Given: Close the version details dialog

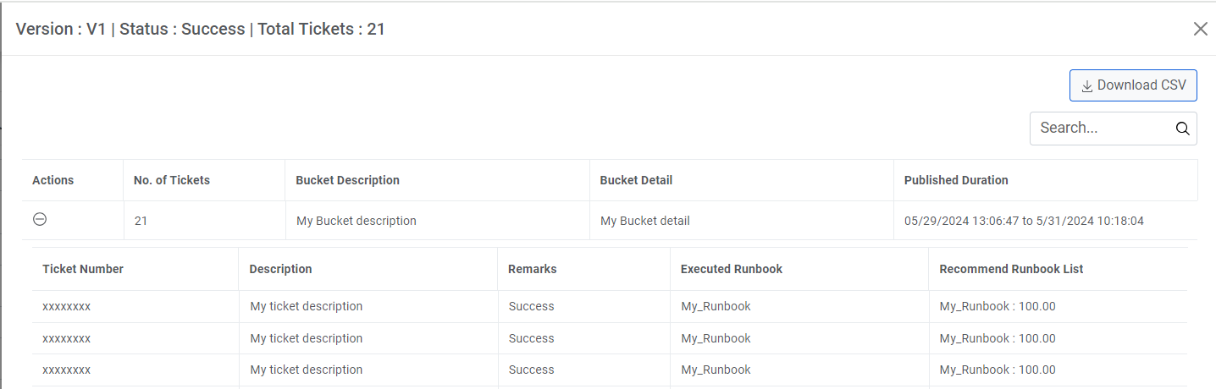Looking at the screenshot, I should (1200, 29).
